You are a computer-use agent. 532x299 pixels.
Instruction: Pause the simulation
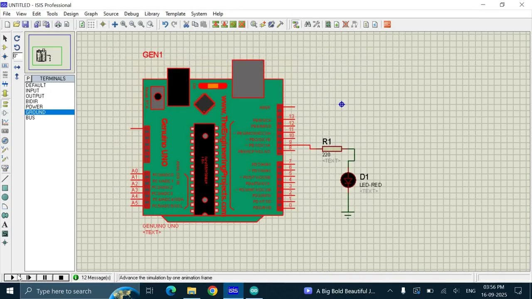coord(45,277)
